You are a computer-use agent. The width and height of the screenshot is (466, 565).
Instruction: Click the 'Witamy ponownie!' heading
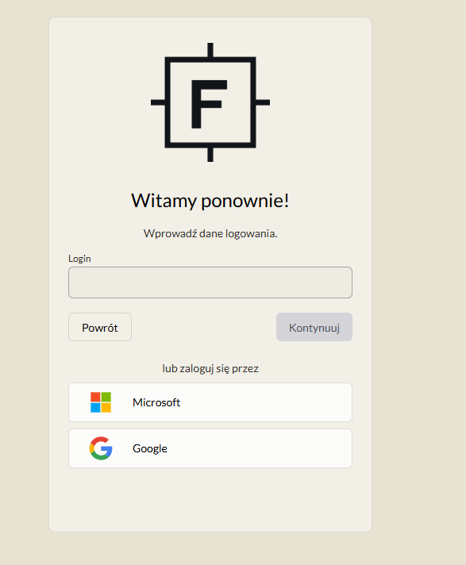pos(210,201)
